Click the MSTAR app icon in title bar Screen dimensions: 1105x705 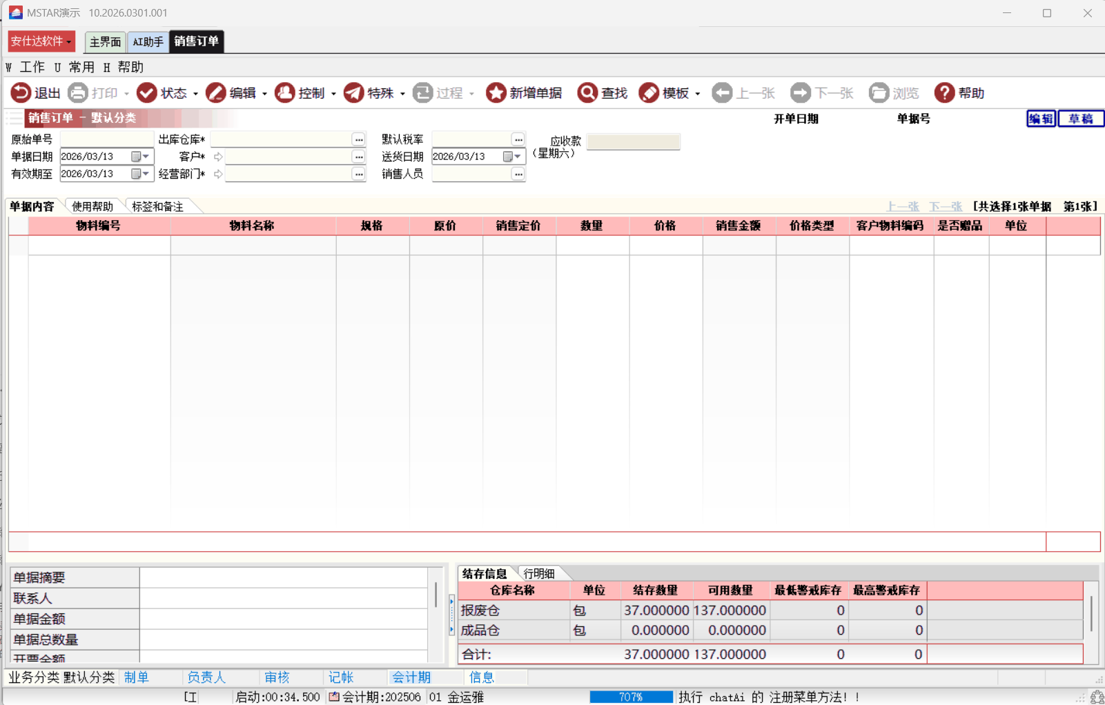[x=15, y=12]
